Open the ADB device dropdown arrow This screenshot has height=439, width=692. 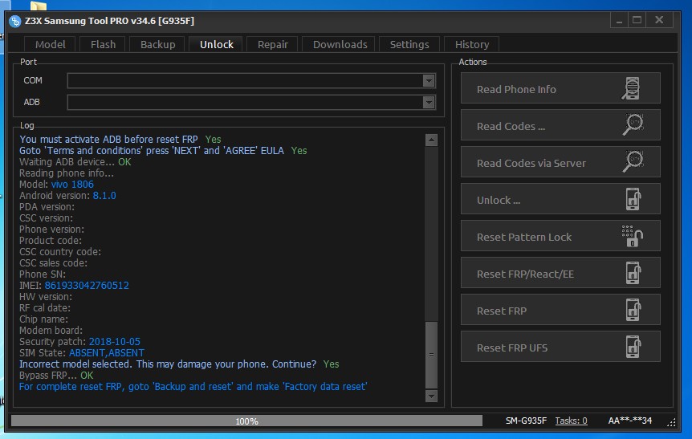coord(429,103)
